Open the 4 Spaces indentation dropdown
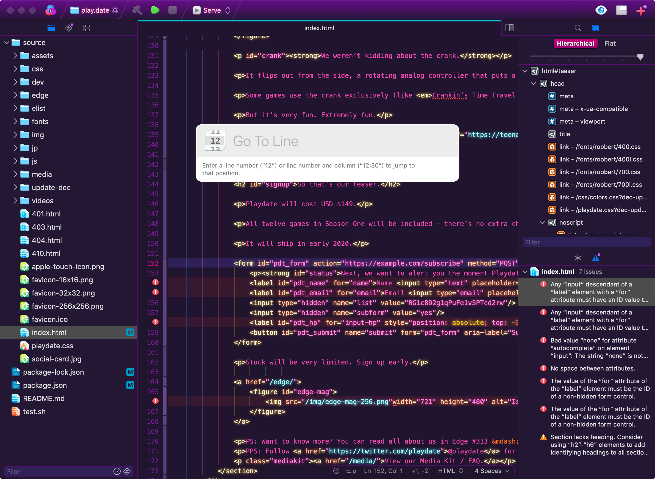The height and width of the screenshot is (479, 655). pos(492,471)
